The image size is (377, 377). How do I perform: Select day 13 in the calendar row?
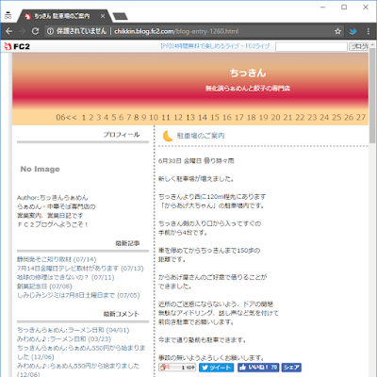pyautogui.click(x=190, y=118)
